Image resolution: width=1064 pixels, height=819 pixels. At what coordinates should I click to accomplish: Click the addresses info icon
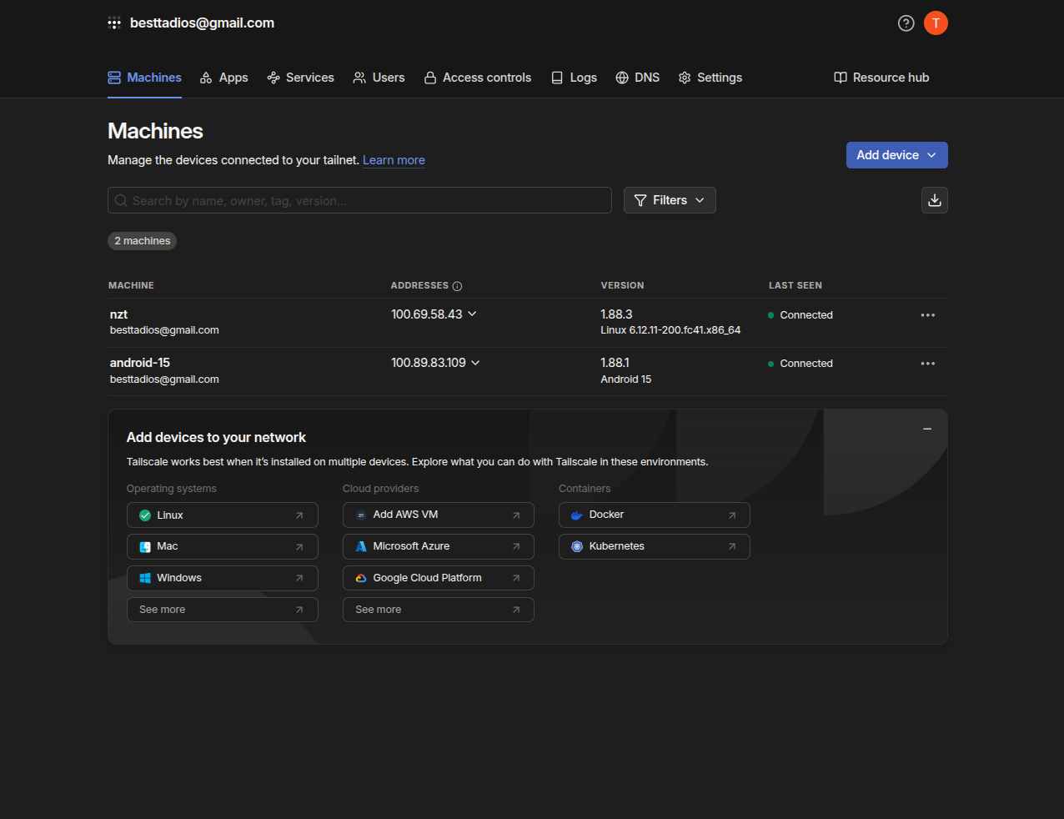pos(457,286)
